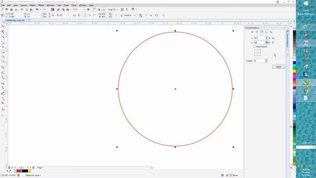The width and height of the screenshot is (316, 178).
Task: Click the Paste icon in standard toolbar
Action: coord(31,9)
